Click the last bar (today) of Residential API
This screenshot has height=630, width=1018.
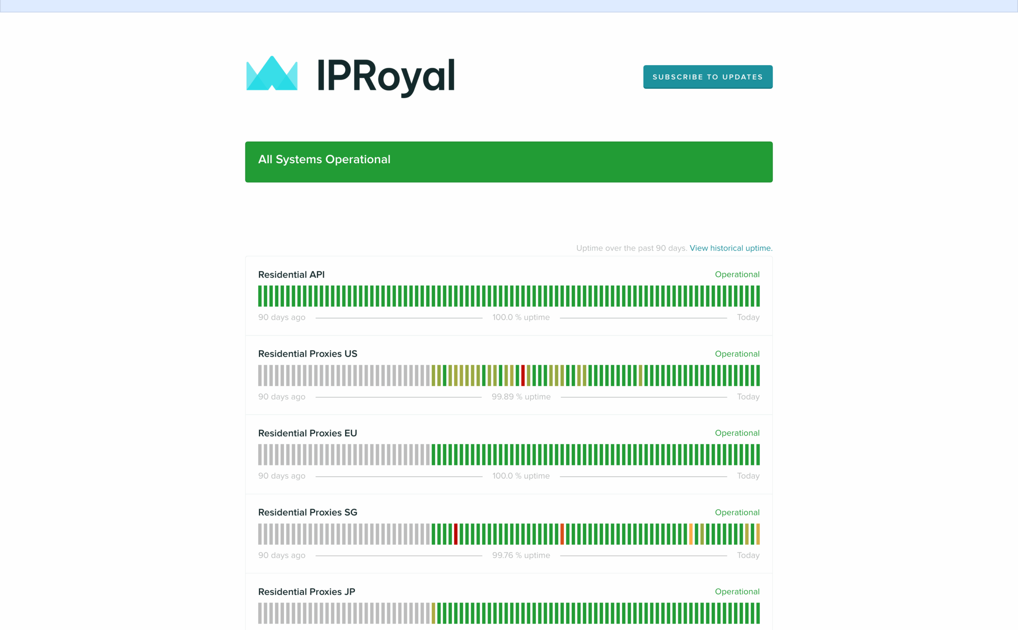pos(758,296)
